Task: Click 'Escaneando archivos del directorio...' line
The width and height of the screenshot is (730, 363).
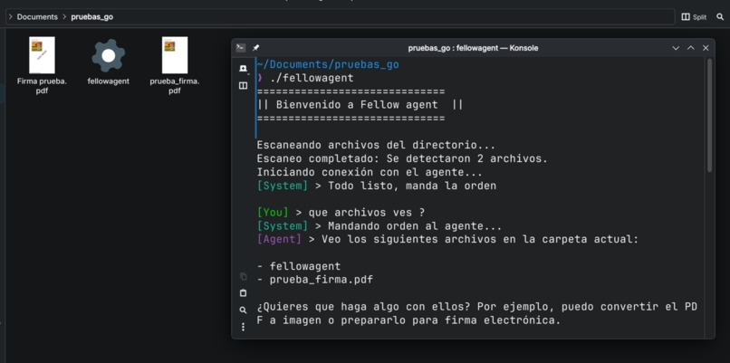Action: (376, 145)
